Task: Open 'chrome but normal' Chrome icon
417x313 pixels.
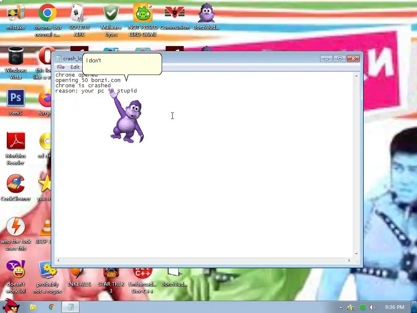Action: [47, 20]
